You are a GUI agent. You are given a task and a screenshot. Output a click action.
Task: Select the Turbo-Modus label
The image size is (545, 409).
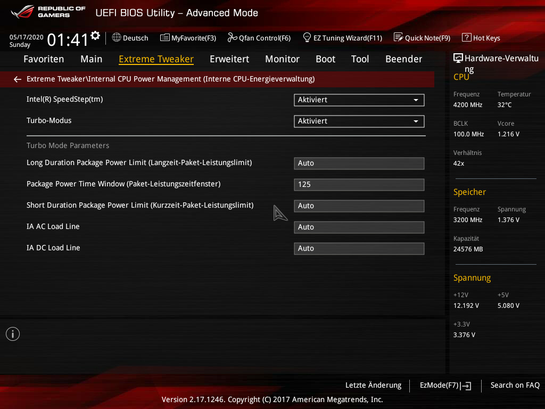click(x=49, y=121)
